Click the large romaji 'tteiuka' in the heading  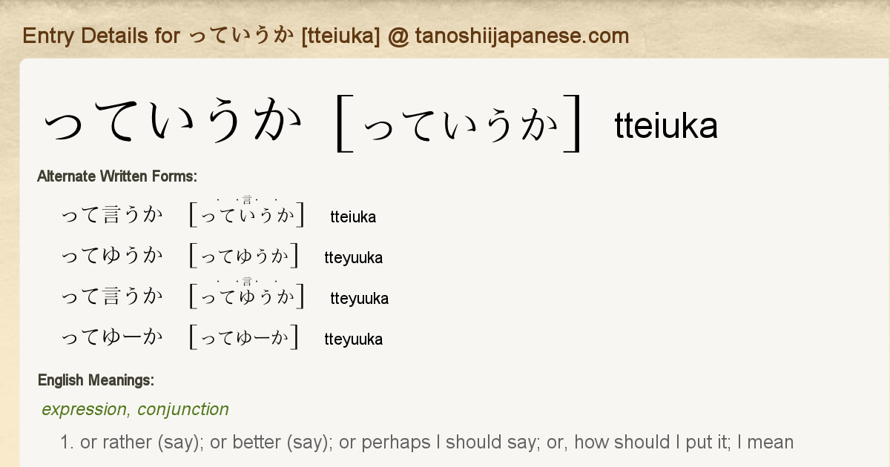[666, 126]
